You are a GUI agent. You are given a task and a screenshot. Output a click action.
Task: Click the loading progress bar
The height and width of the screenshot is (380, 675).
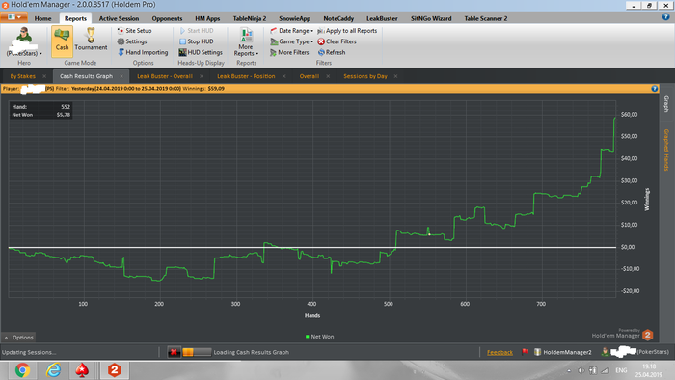point(197,352)
